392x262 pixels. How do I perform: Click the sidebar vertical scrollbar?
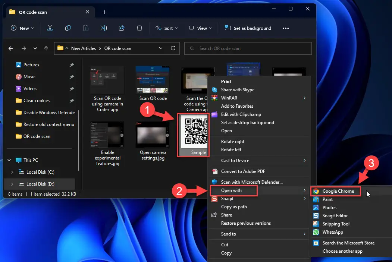coord(78,140)
